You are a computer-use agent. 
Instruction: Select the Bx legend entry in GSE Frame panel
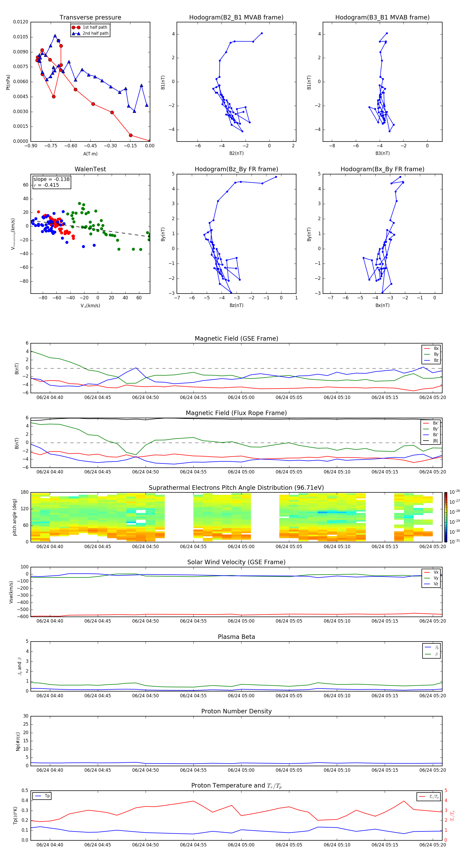coord(431,349)
